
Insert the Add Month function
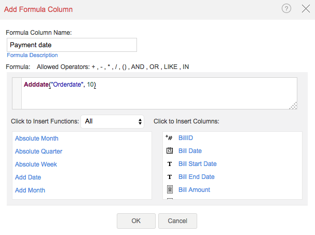coord(30,190)
